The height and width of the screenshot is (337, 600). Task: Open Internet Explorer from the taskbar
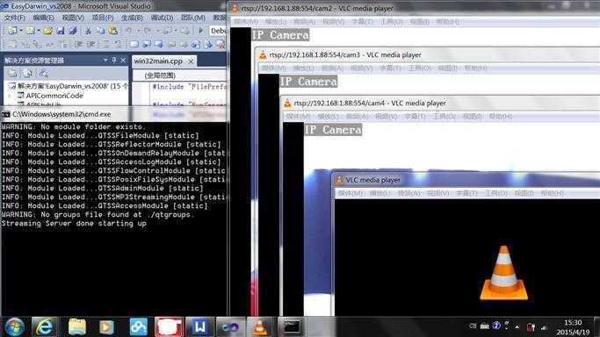click(x=45, y=327)
